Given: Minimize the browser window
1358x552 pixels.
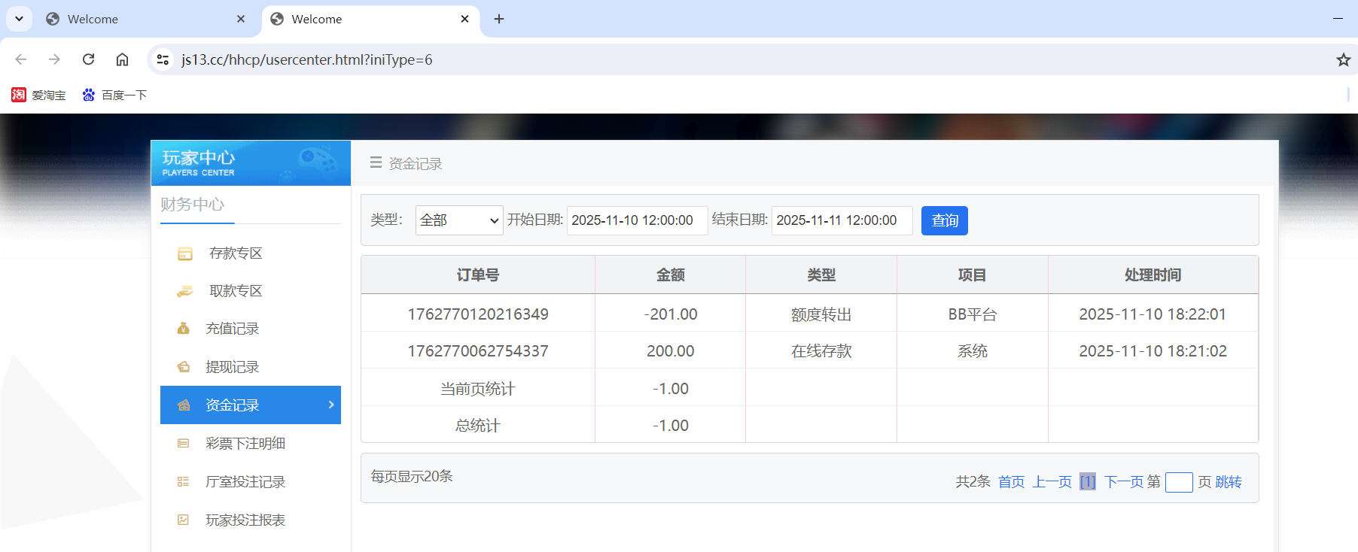Looking at the screenshot, I should (1338, 18).
